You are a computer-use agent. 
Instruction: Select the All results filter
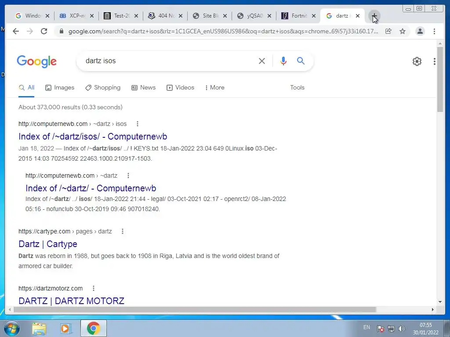click(26, 88)
